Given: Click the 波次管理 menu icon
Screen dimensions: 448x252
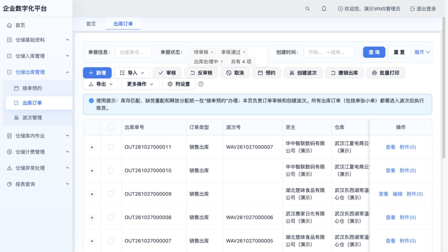Looking at the screenshot, I should (17, 118).
